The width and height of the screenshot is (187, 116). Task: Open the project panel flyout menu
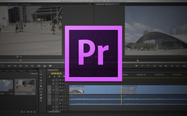(35, 71)
